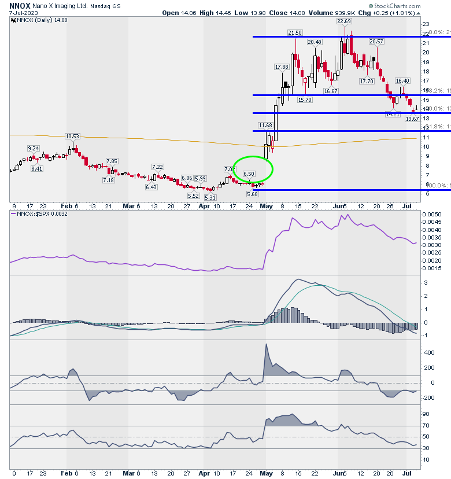Select the NNOX ticker symbol in the header
This screenshot has width=451, height=479.
pyautogui.click(x=20, y=6)
